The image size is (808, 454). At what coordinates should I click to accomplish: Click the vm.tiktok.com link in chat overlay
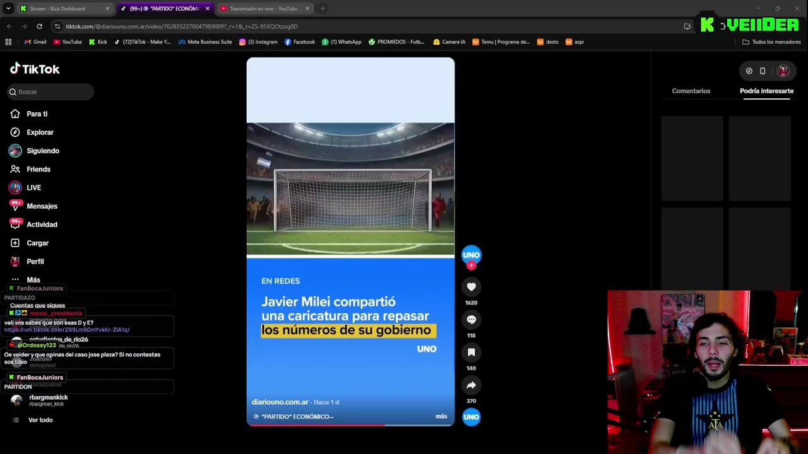(67, 330)
